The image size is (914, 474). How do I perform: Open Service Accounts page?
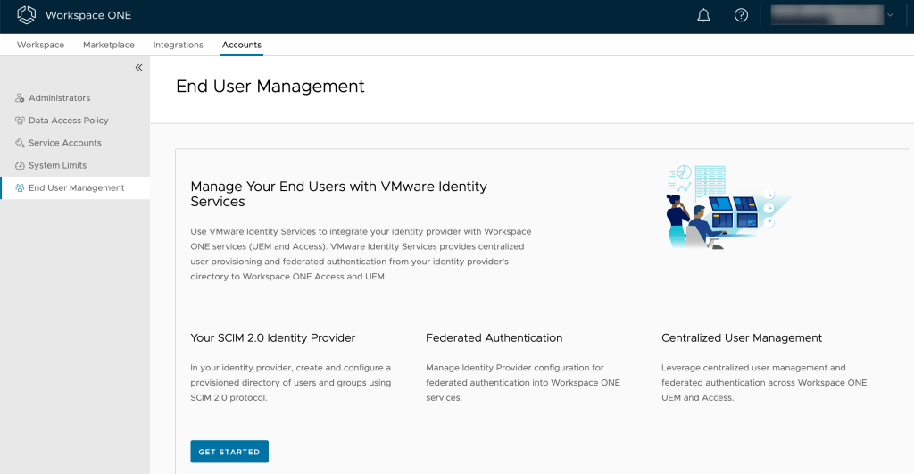coord(64,143)
